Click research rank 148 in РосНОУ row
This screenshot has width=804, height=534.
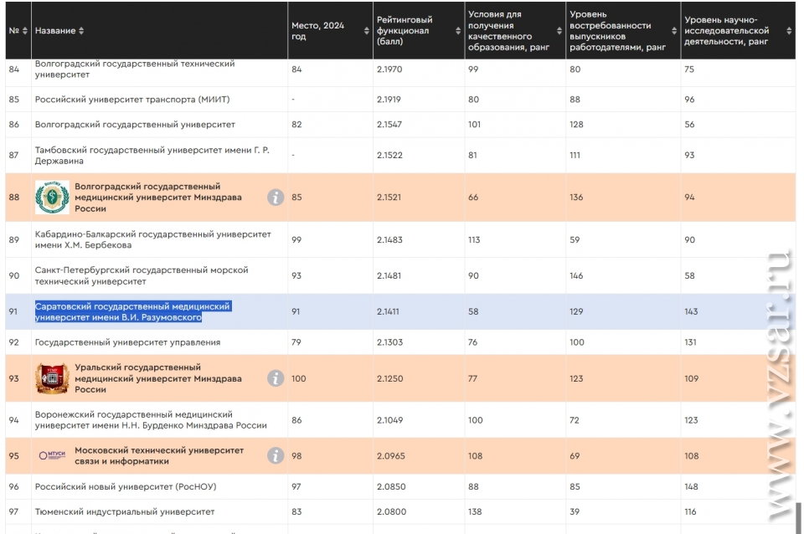coord(691,486)
